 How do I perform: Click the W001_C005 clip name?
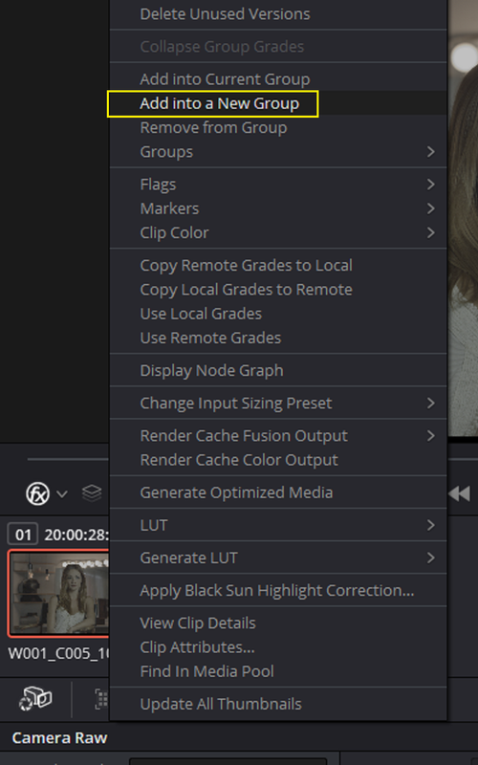coord(59,654)
